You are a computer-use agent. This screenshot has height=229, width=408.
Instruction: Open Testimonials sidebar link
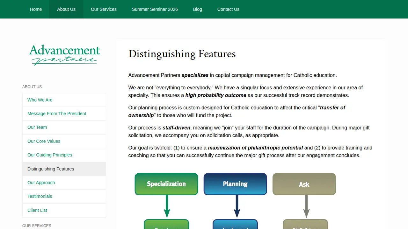64,196
